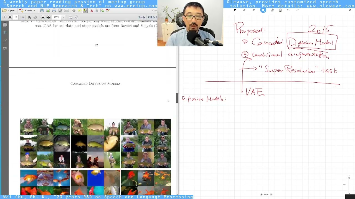Viewport: 355px width, 199px height.
Task: Open the Fill & Sign panel
Action: (x=153, y=17)
